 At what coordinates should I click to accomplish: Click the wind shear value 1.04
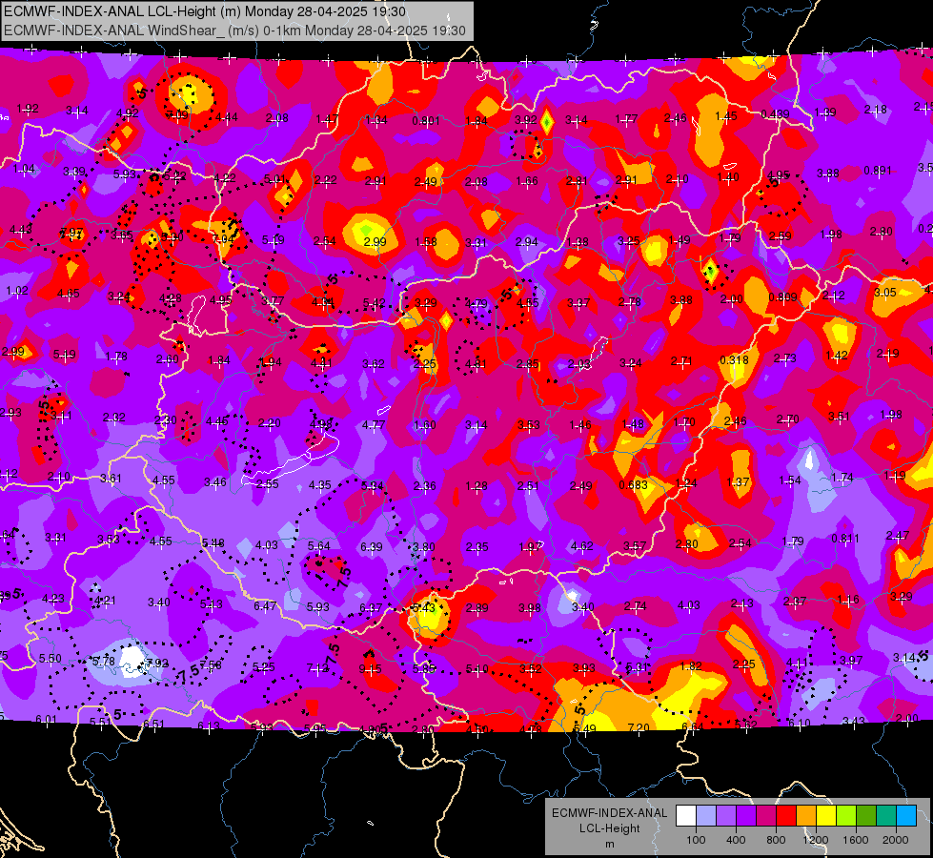(24, 169)
